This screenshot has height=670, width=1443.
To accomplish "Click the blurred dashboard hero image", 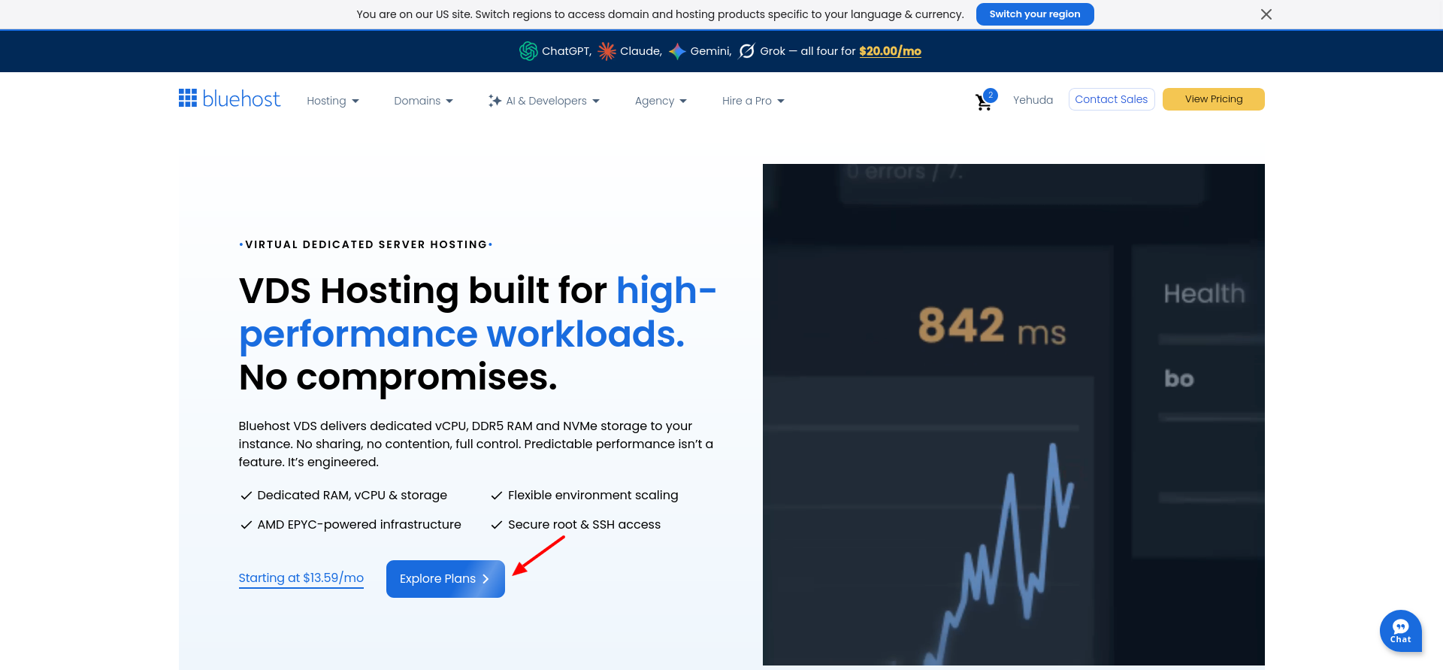I will 1014,414.
